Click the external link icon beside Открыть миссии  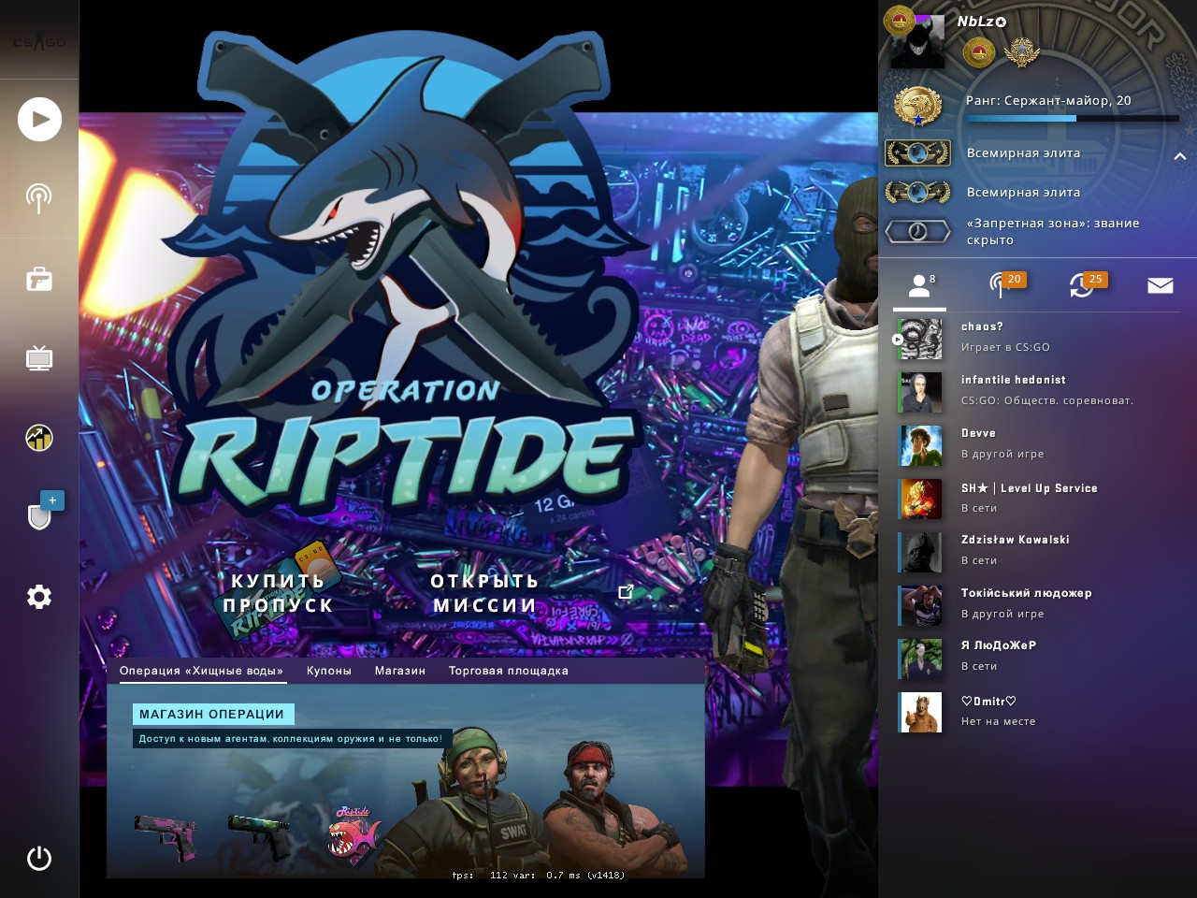[627, 591]
